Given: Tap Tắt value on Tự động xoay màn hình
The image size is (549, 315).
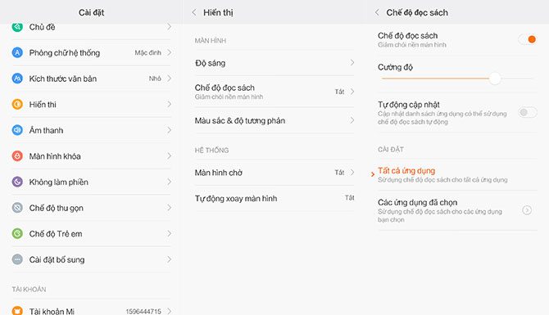Looking at the screenshot, I should point(349,198).
